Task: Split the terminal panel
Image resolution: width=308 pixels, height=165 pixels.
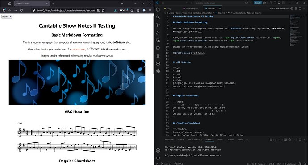Action: click(285, 140)
